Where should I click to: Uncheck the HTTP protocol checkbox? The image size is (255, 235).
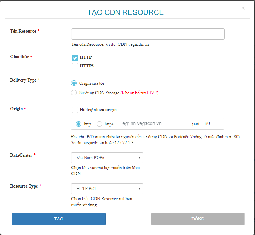coord(75,57)
